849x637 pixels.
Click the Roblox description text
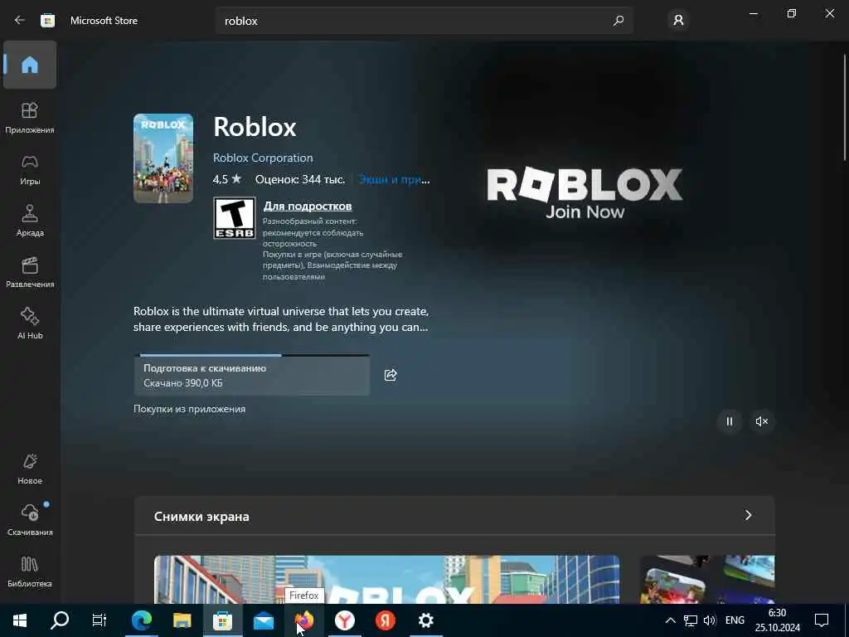(281, 319)
